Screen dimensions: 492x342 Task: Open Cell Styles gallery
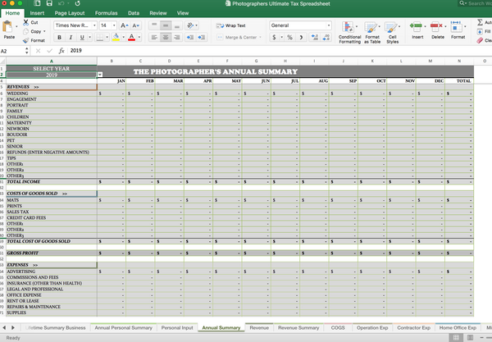[x=392, y=32]
